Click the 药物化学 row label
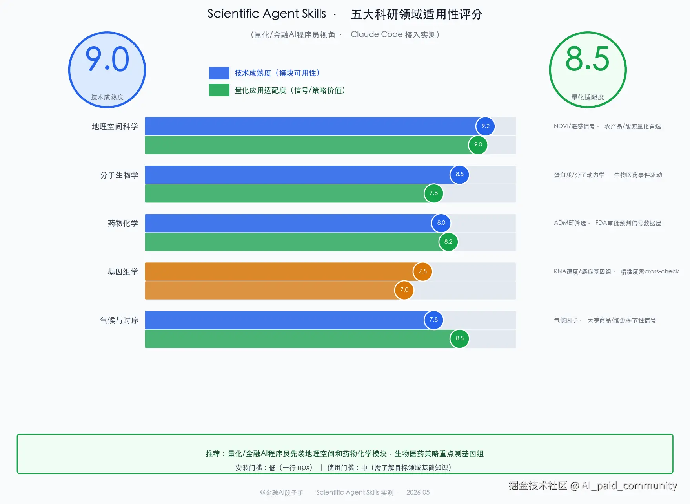Image resolution: width=690 pixels, height=504 pixels. [123, 223]
